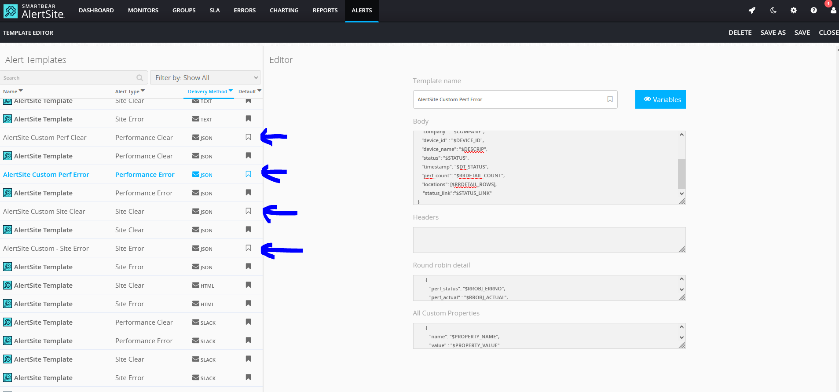Open user account icon with notification badge
The height and width of the screenshot is (392, 839).
coord(833,10)
